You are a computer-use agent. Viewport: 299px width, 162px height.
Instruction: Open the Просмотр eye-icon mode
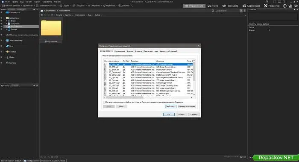point(230,6)
